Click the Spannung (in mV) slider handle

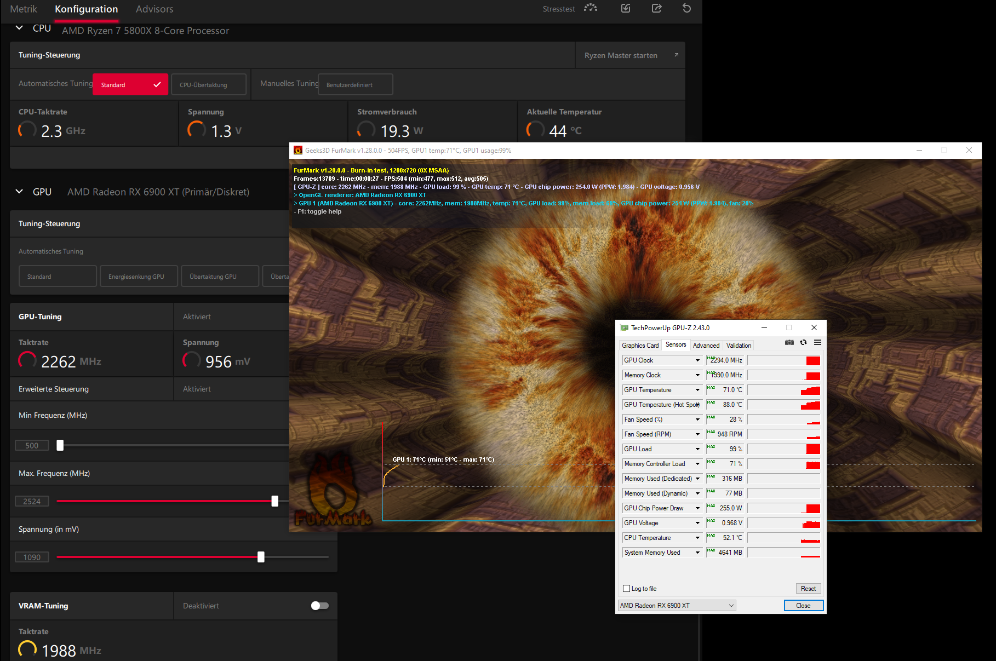[261, 557]
